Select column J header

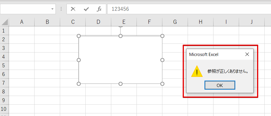(x=252, y=22)
